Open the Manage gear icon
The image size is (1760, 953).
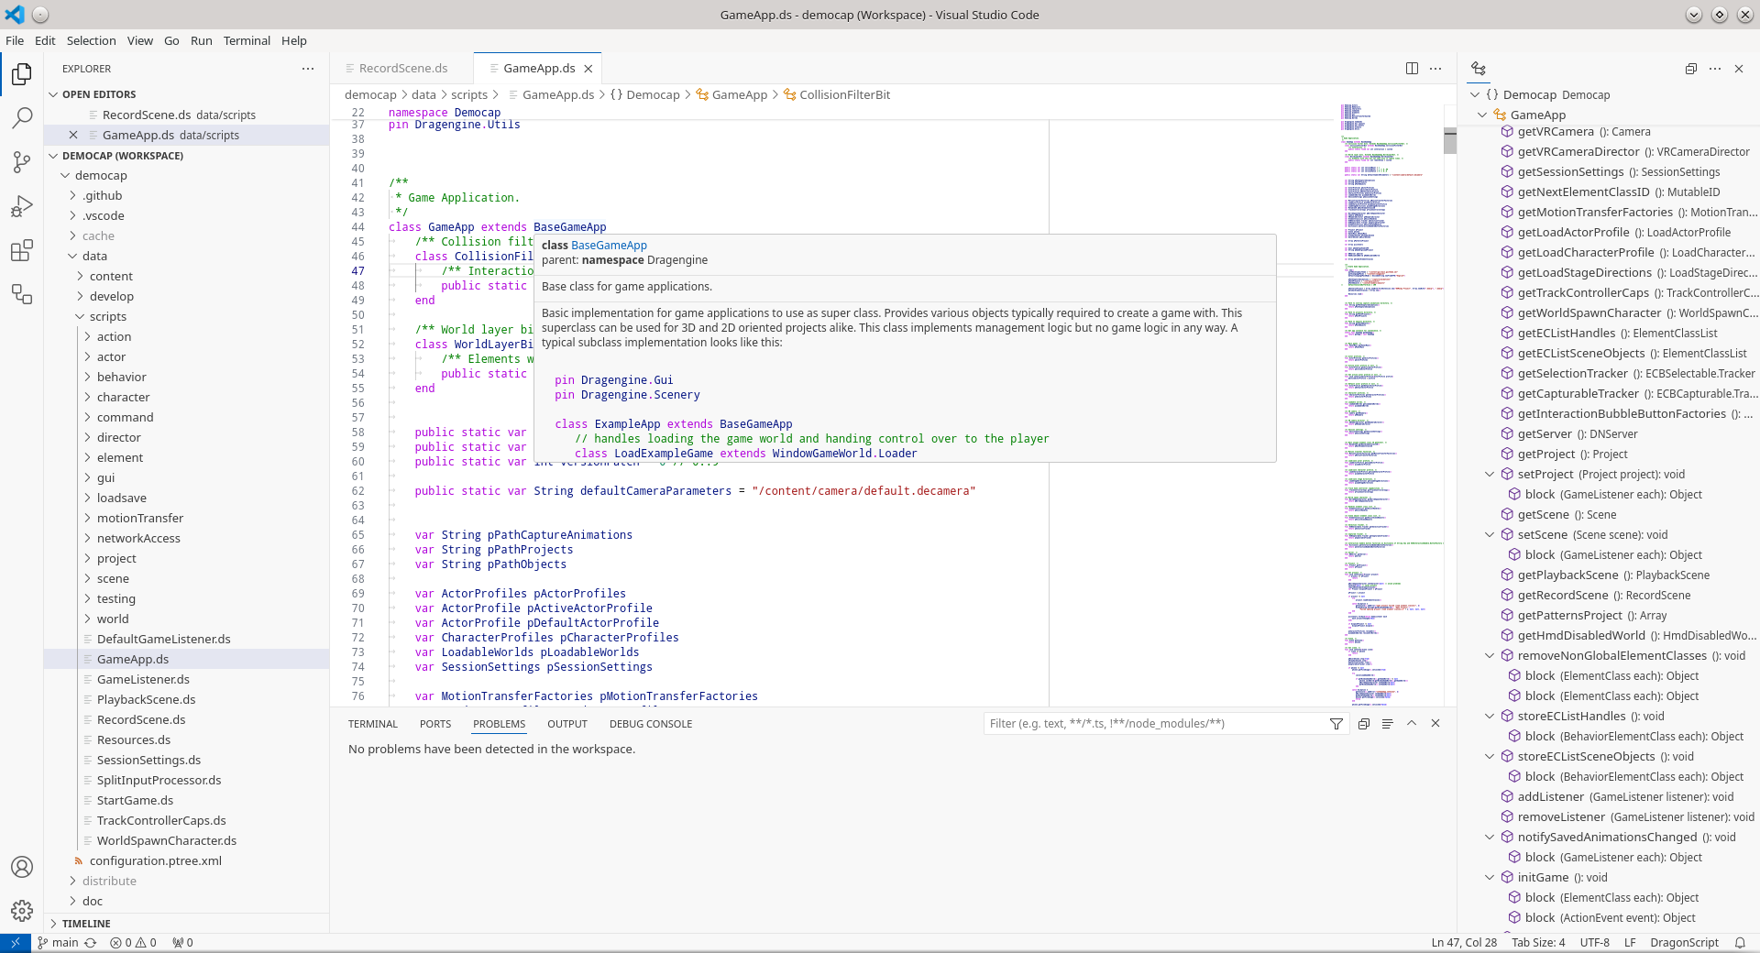pos(22,911)
